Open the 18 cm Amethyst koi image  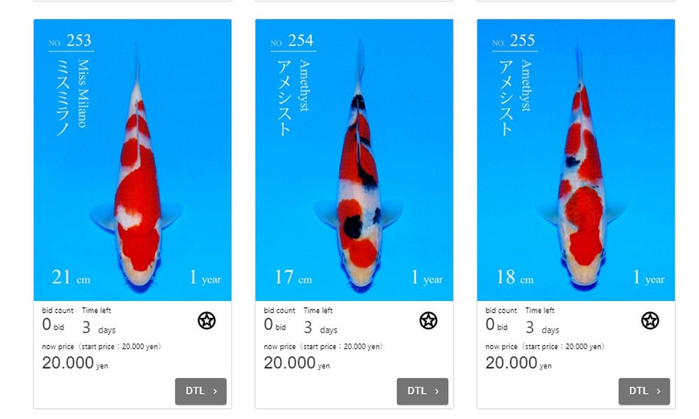(x=575, y=160)
